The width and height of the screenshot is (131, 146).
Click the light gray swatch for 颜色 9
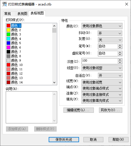point(8,60)
